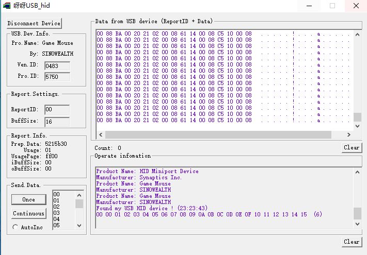Click the 'Game Mouse' product name in Dev. Info

coord(58,43)
